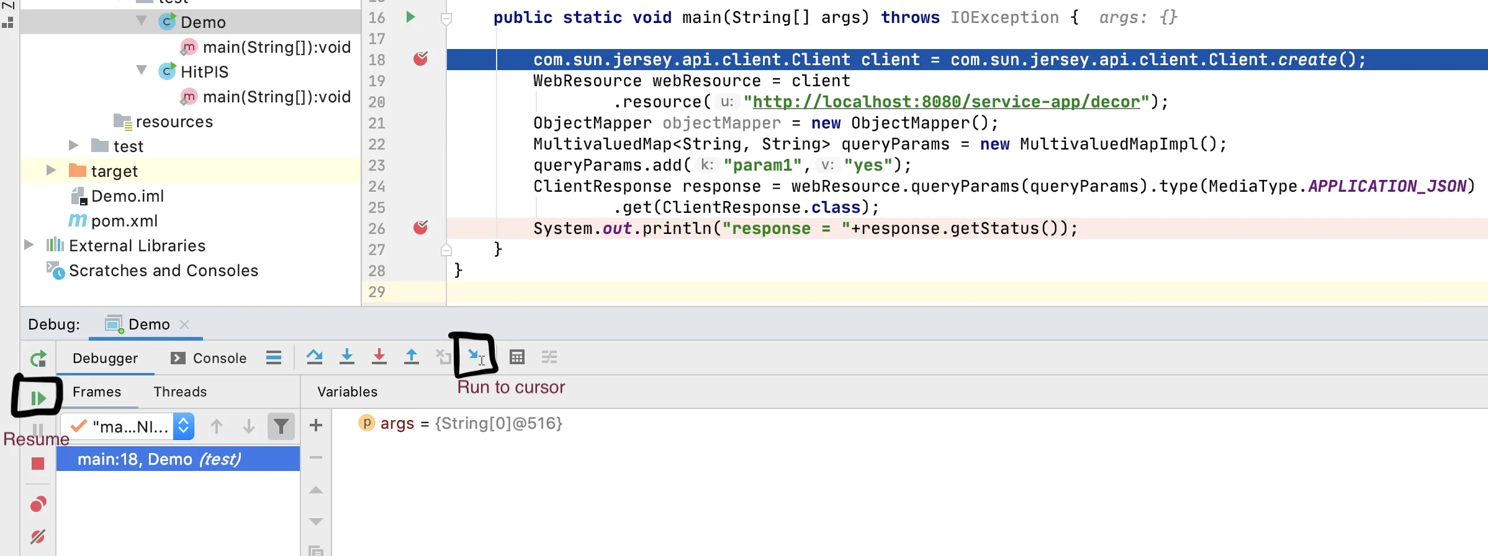This screenshot has width=1488, height=556.
Task: Select the args variable in Variables
Action: (x=459, y=423)
